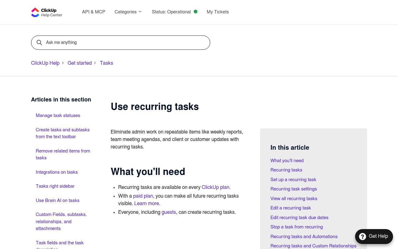Jump to View all recurring tasks
Image resolution: width=398 pixels, height=249 pixels.
(x=294, y=199)
